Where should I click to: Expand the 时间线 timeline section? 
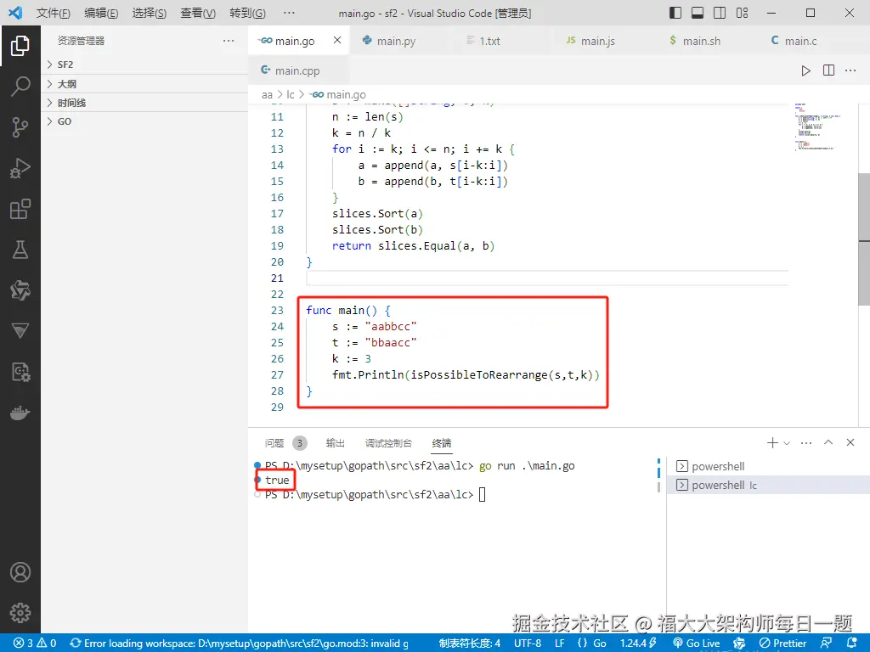point(144,103)
